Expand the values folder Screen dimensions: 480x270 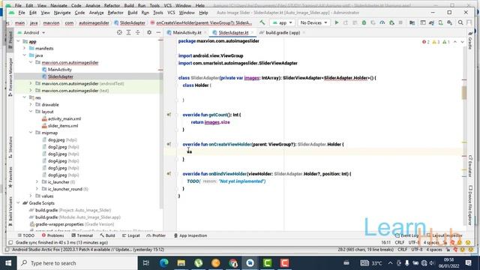click(31, 196)
